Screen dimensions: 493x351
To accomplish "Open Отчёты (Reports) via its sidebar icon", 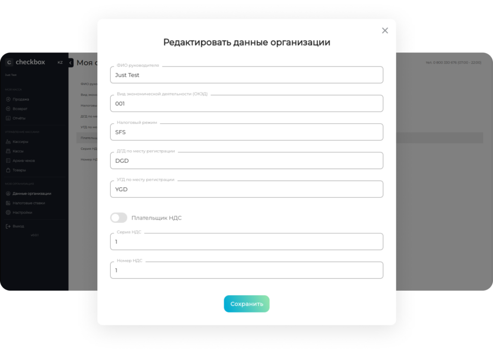I will (8, 118).
